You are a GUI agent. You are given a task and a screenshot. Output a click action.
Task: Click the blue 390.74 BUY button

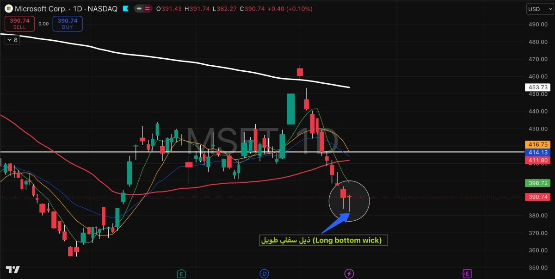click(x=68, y=24)
